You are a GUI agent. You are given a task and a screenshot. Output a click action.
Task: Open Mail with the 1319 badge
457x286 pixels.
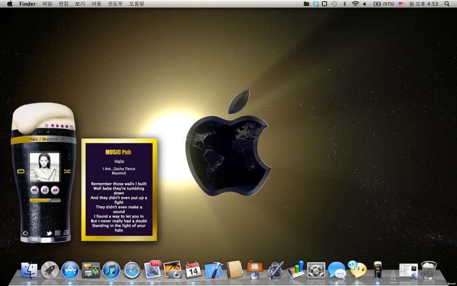tap(153, 269)
